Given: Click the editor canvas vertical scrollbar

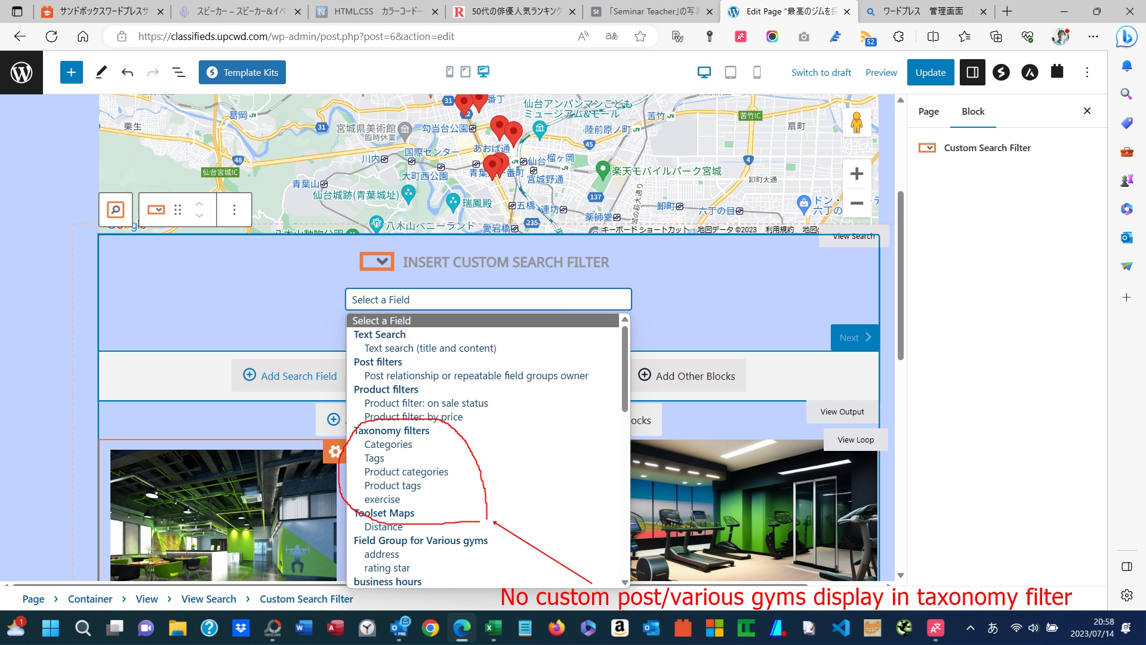Looking at the screenshot, I should pyautogui.click(x=900, y=275).
